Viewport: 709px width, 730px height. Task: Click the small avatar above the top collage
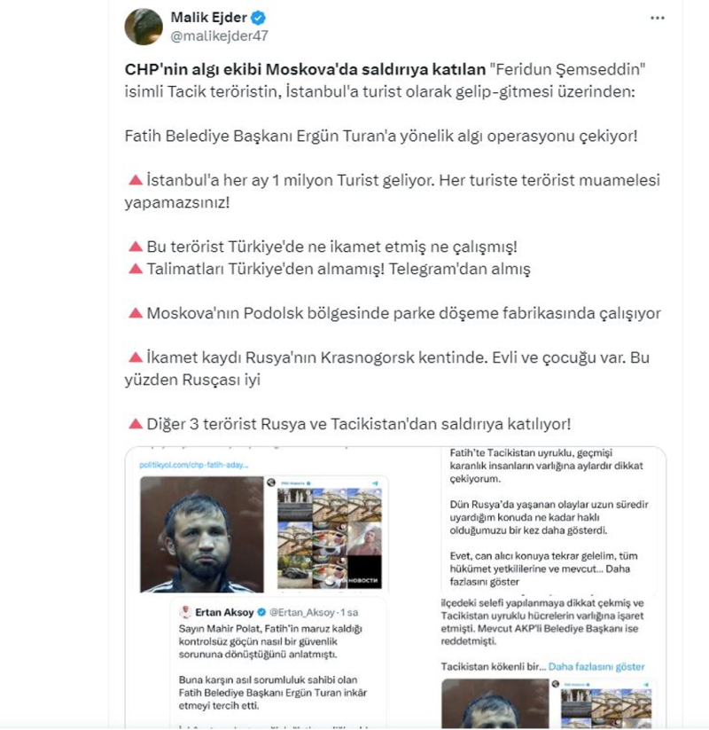[271, 483]
